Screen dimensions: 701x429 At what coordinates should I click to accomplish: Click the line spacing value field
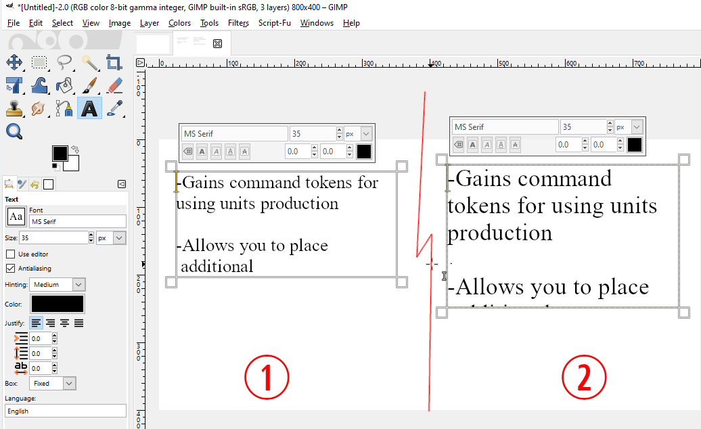pos(41,353)
